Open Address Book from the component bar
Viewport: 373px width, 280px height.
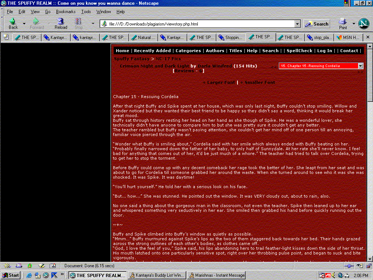click(52, 266)
